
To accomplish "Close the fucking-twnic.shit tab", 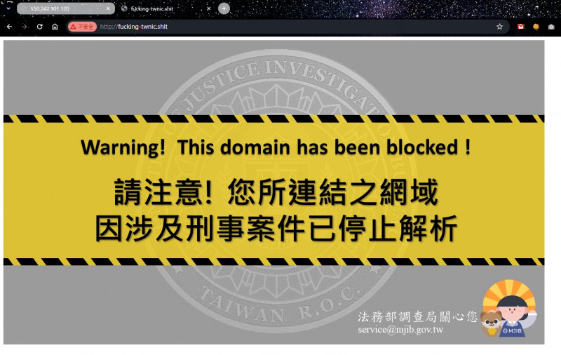I will point(209,8).
